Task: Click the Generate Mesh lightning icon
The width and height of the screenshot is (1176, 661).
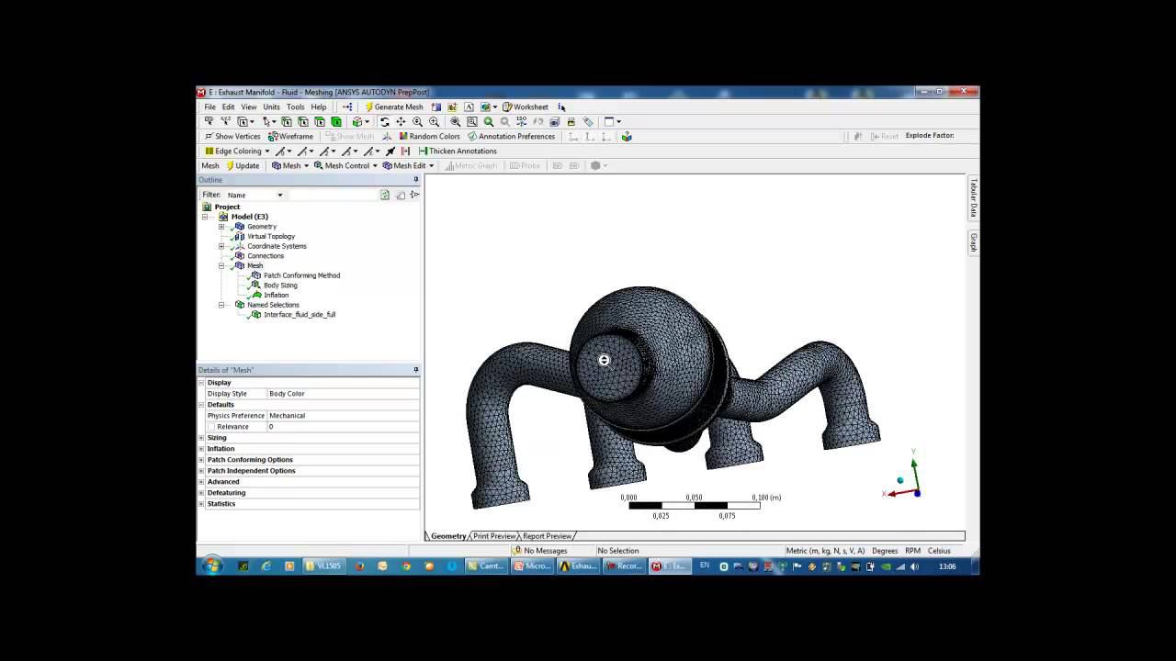Action: coord(369,106)
